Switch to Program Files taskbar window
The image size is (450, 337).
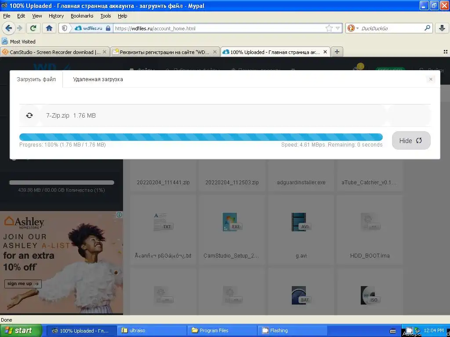223,330
